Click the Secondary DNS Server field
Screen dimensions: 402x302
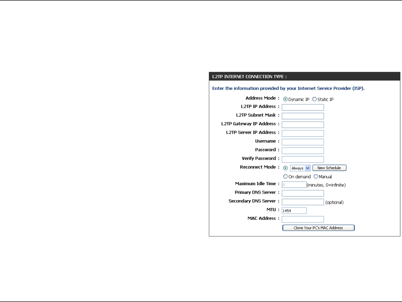pos(303,202)
